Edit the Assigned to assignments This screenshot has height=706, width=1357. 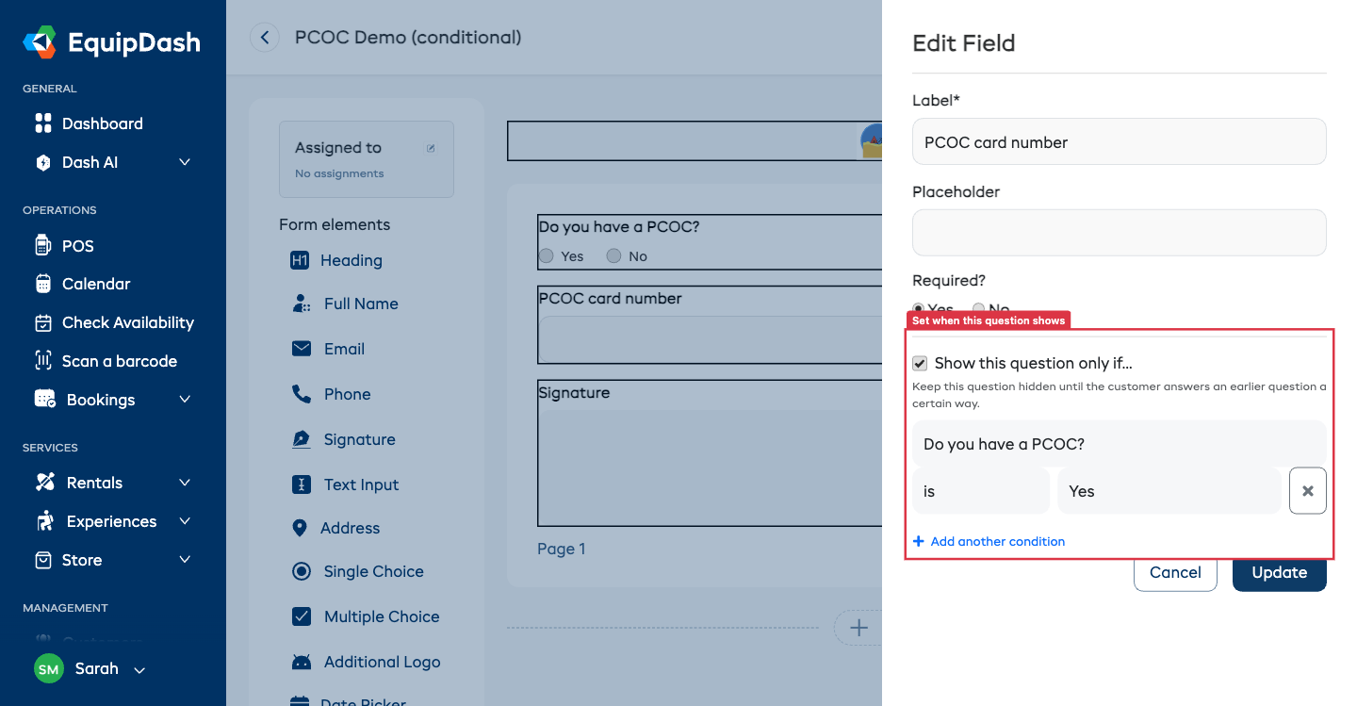pos(431,148)
